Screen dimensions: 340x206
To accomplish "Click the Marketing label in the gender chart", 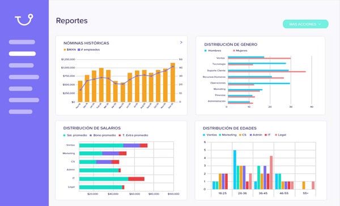I will [x=219, y=89].
